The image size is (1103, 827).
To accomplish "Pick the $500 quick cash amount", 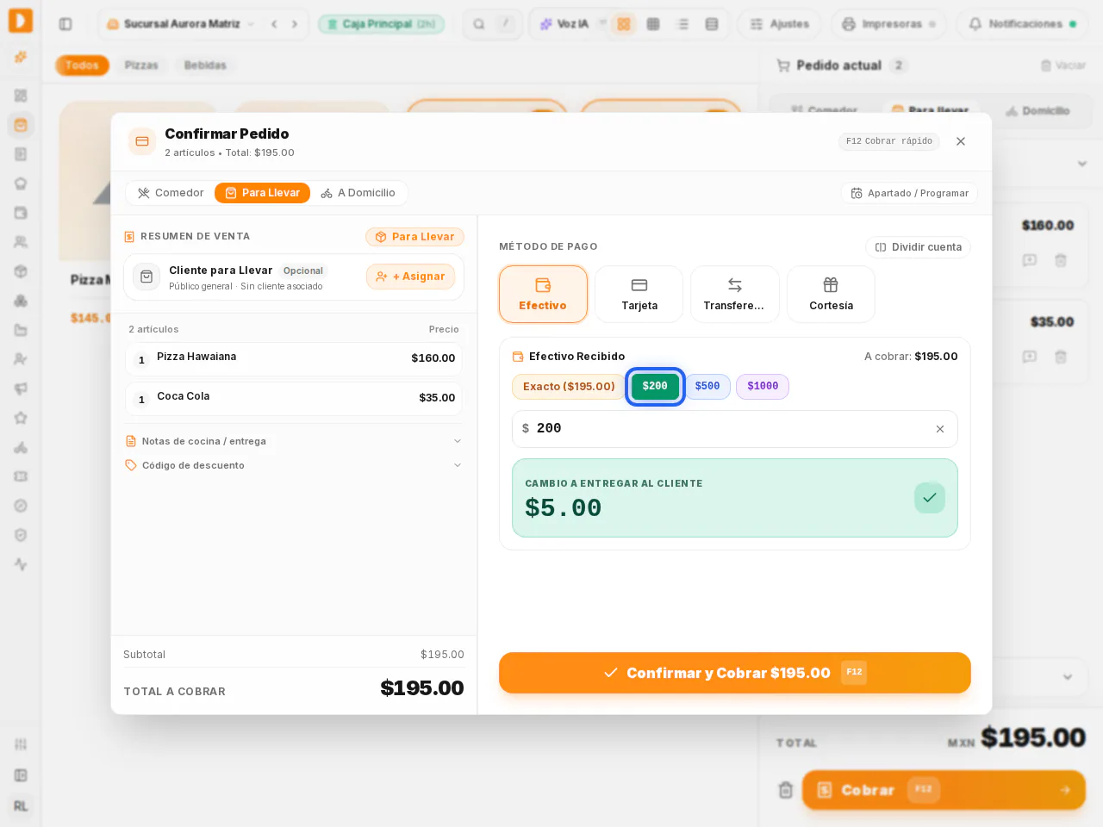I will pyautogui.click(x=707, y=387).
